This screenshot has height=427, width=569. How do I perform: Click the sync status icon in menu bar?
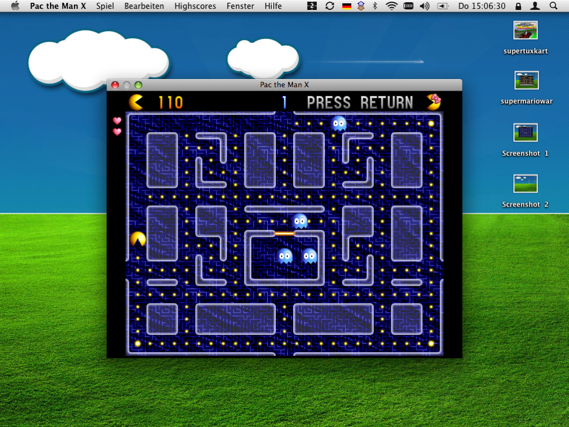(330, 6)
